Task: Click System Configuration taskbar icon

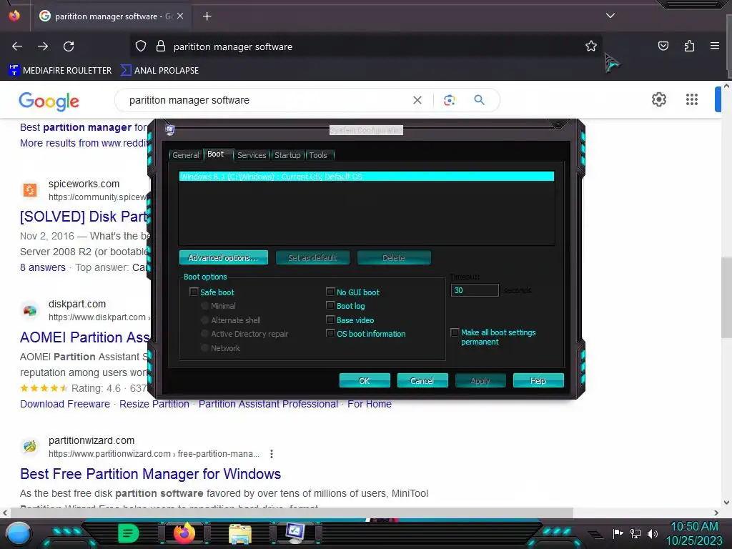Action: pos(295,533)
